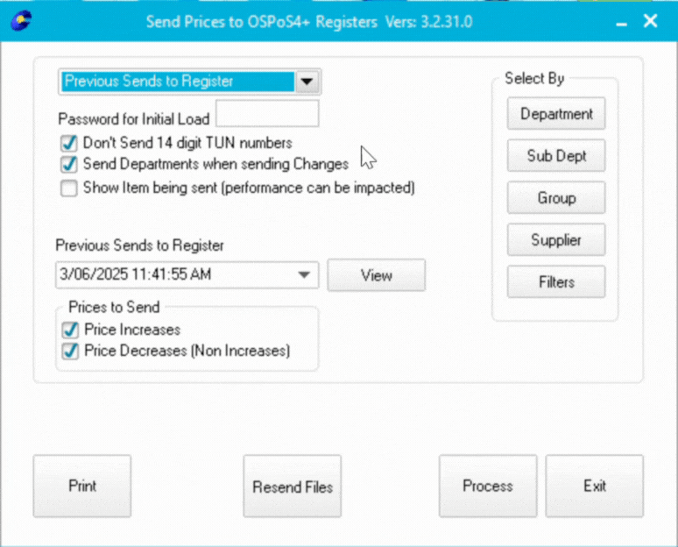Toggle the Price Increases checkbox
Image resolution: width=678 pixels, height=547 pixels.
[69, 330]
